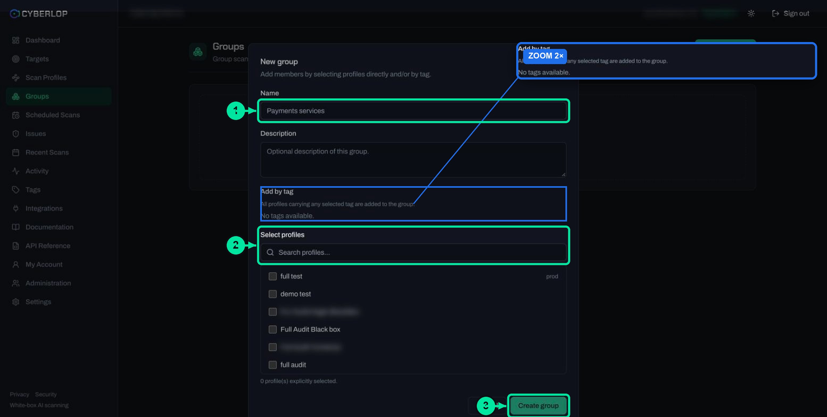Click the Create group button
The height and width of the screenshot is (417, 827).
pos(538,406)
